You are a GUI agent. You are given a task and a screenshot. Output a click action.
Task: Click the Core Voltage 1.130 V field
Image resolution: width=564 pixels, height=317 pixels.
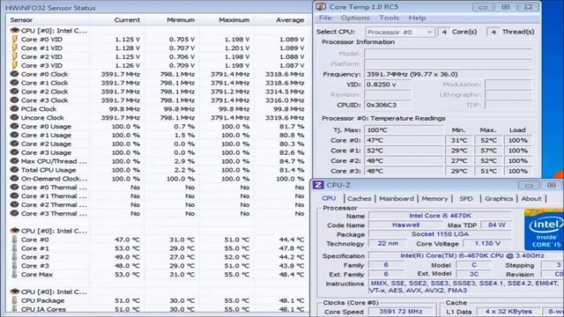487,243
